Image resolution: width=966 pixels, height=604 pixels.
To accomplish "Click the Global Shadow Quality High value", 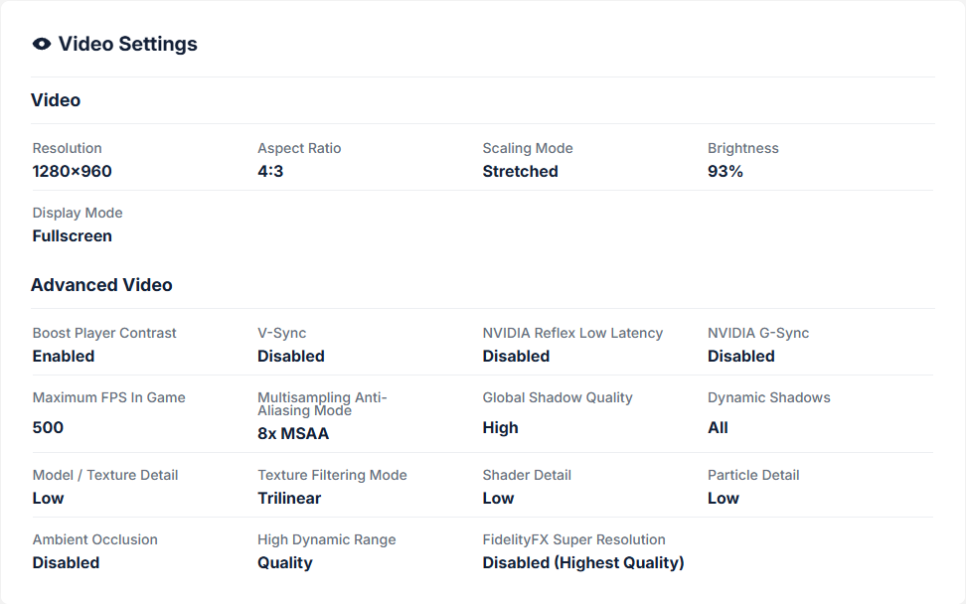I will [x=500, y=427].
